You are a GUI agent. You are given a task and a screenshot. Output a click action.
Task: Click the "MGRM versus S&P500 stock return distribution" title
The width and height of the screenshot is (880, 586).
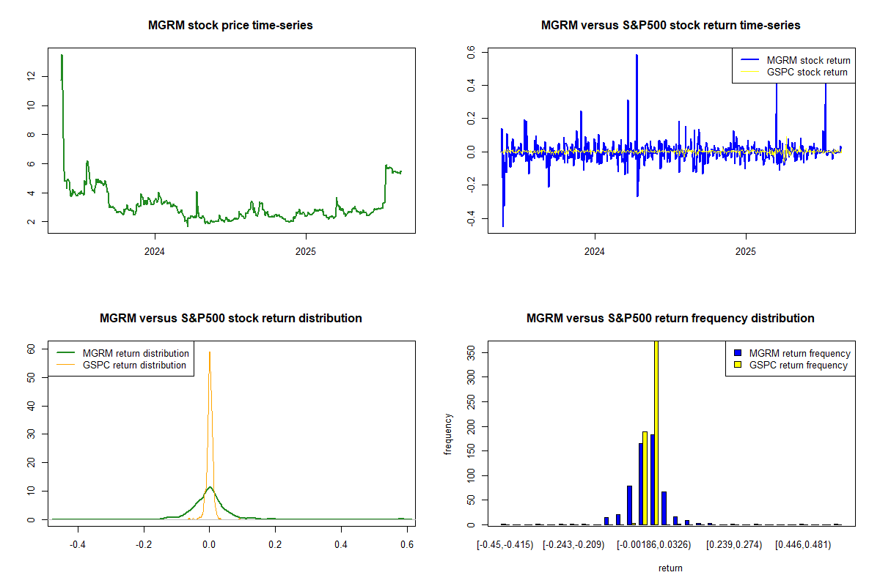[x=231, y=319]
